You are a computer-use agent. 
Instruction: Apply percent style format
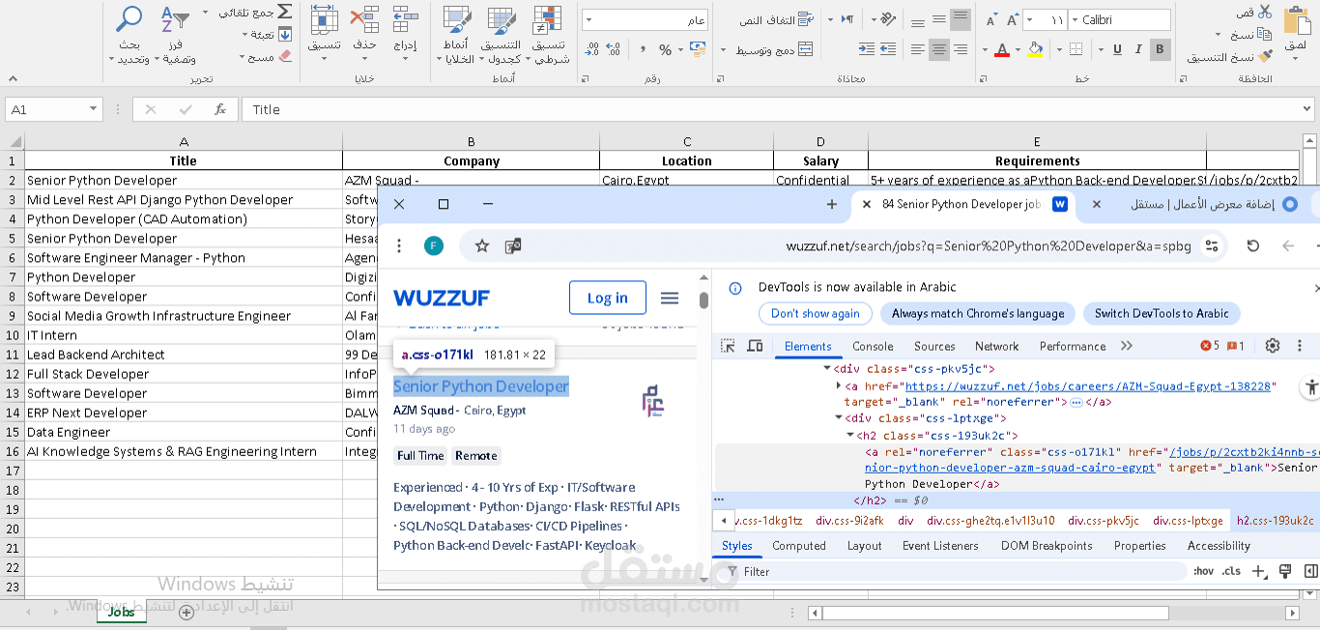[665, 50]
